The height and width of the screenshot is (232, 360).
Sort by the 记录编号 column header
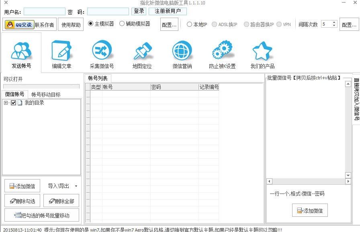pyautogui.click(x=209, y=87)
